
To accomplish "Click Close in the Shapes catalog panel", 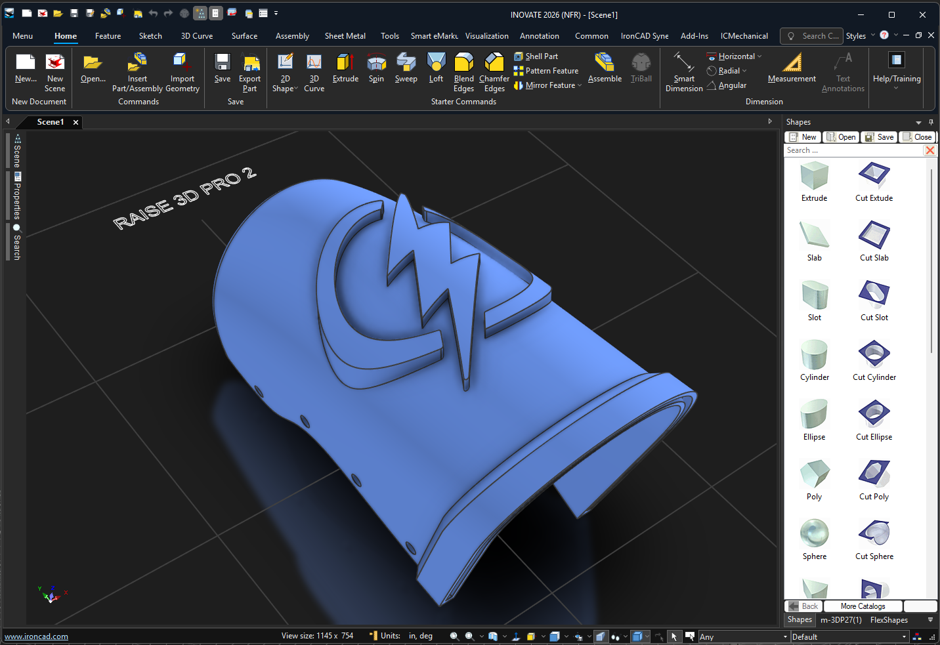I will [x=917, y=137].
